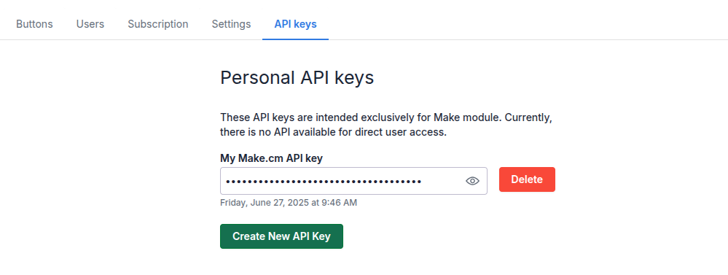Select the active API keys tab

point(295,24)
